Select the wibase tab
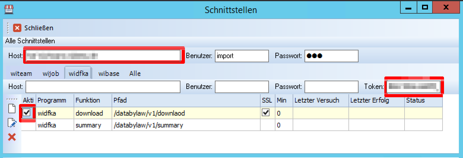Screen dimensions: 463x158 coord(109,74)
